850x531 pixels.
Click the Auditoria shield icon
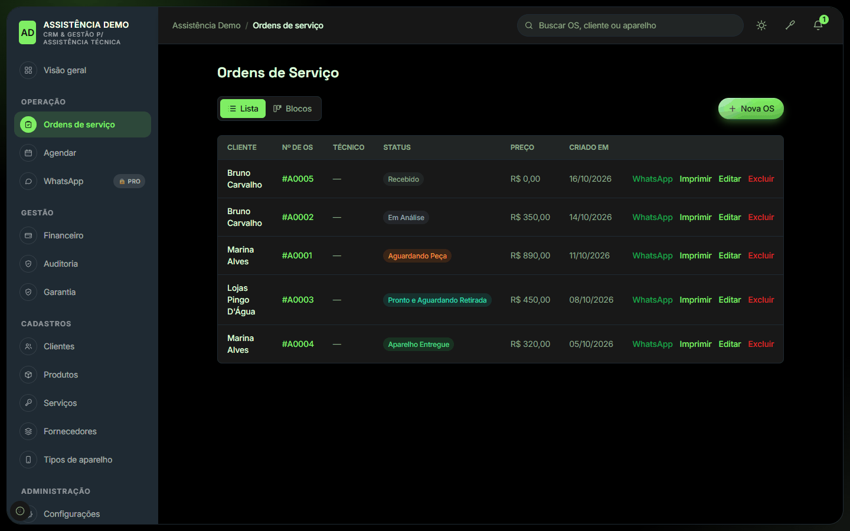pyautogui.click(x=28, y=264)
